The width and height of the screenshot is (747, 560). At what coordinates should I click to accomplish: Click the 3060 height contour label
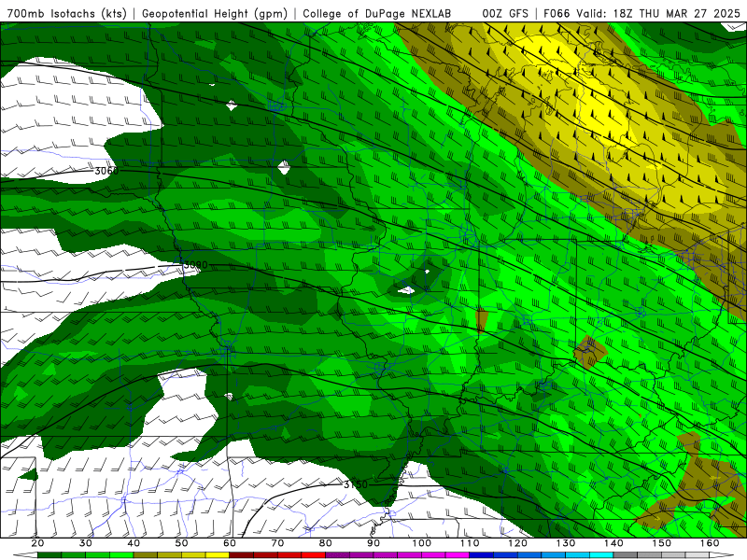point(106,171)
